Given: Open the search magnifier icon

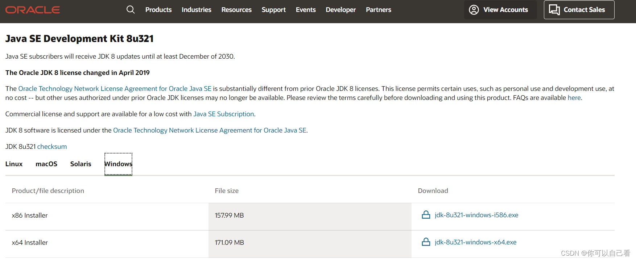Looking at the screenshot, I should [x=131, y=10].
